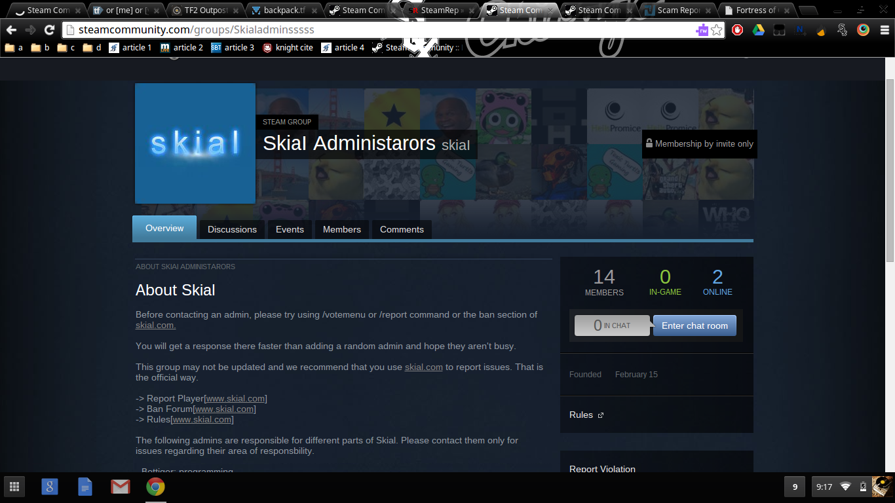Open the ChromeOS app launcher grid
895x503 pixels.
tap(14, 487)
